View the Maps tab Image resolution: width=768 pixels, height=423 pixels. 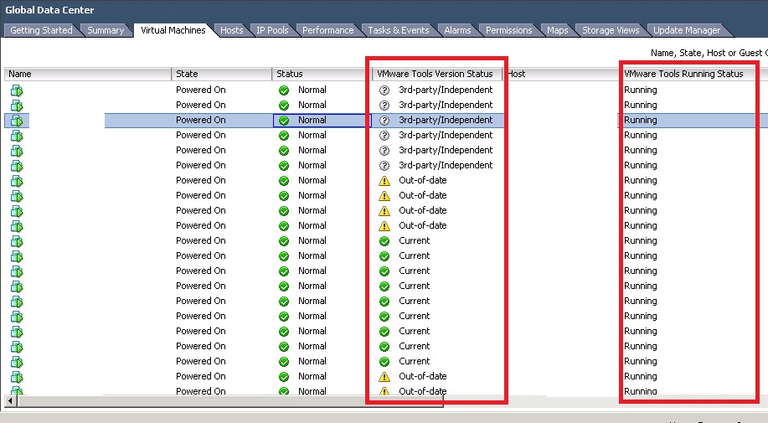(558, 30)
